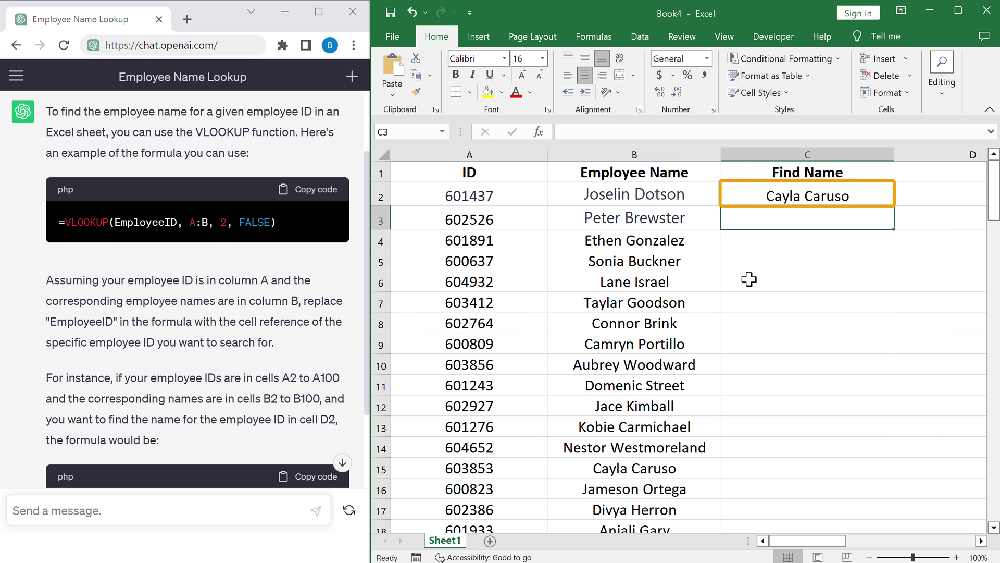The image size is (1000, 563).
Task: Toggle Bold formatting
Action: click(x=456, y=75)
